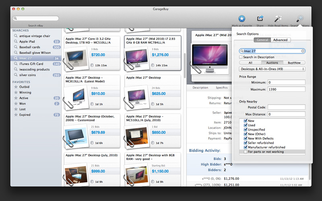
Task: Click clock icon on $720.00 iMac listing
Action: point(92,65)
